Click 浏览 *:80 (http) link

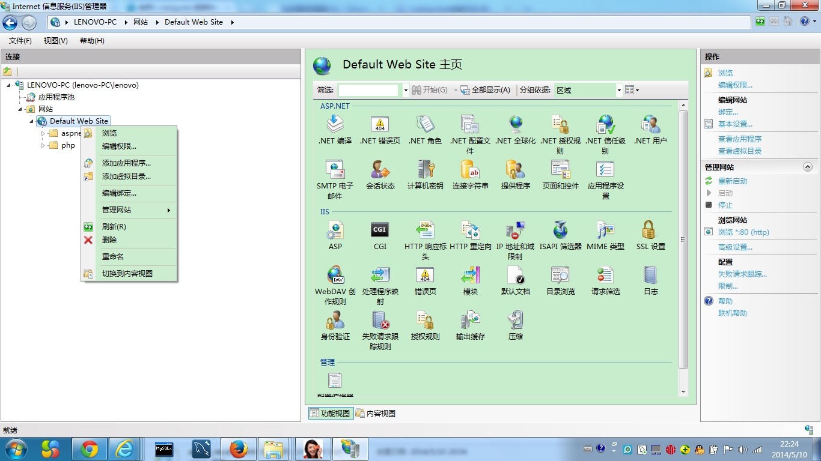click(x=743, y=232)
